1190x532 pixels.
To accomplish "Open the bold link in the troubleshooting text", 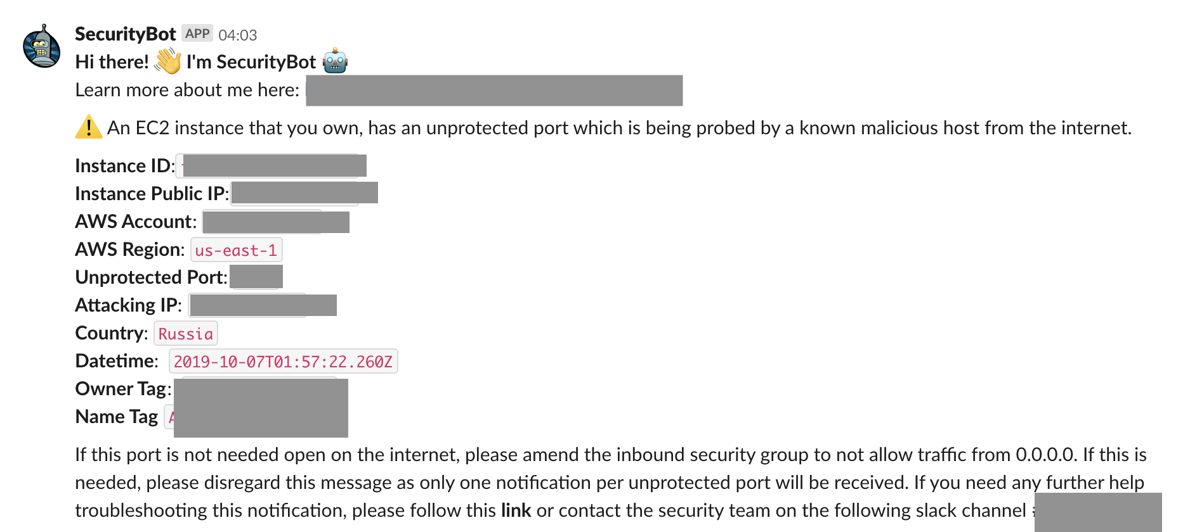I will pos(516,510).
